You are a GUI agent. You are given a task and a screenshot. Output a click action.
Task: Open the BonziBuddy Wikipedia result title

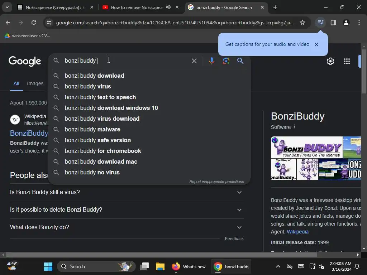pos(29,133)
